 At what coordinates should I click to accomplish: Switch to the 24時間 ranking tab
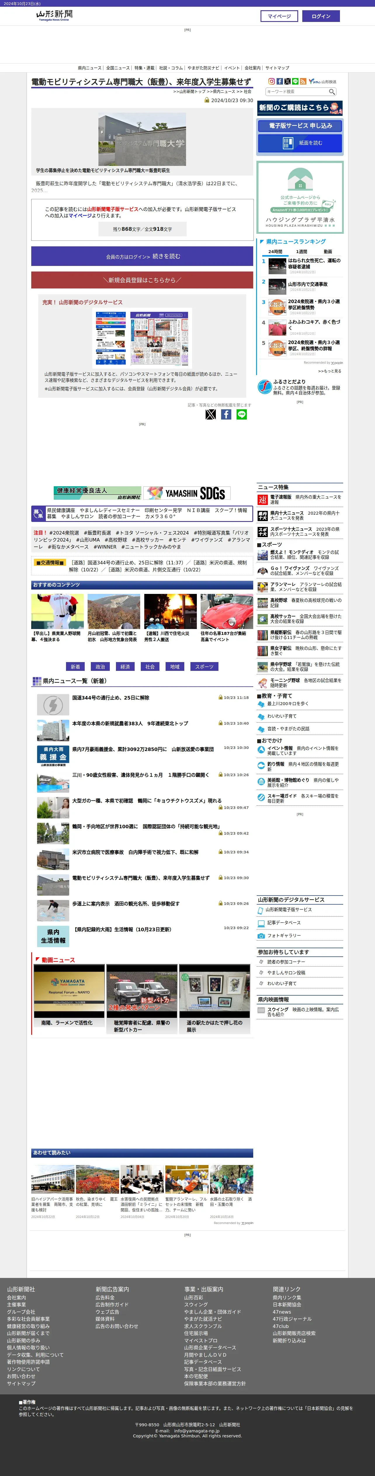(x=275, y=252)
